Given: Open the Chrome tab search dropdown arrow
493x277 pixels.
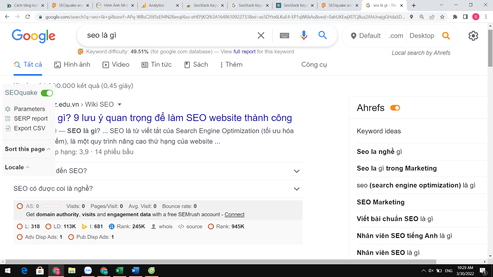Looking at the screenshot, I should click(x=441, y=5).
